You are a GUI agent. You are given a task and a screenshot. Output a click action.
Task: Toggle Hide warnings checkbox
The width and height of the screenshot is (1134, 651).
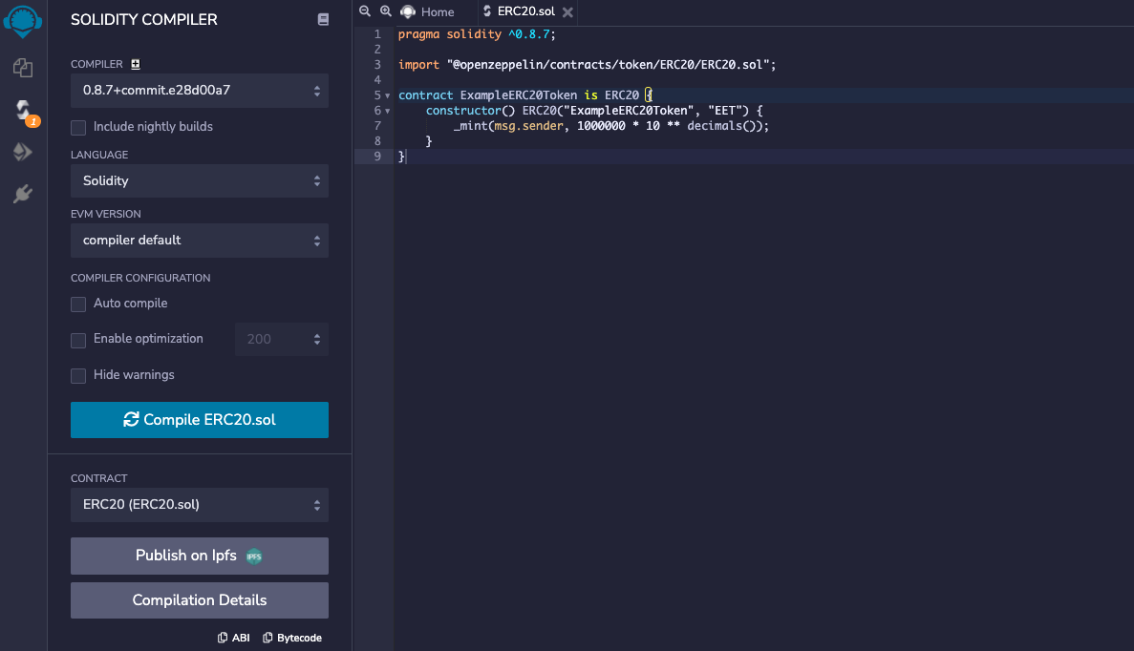pyautogui.click(x=78, y=376)
